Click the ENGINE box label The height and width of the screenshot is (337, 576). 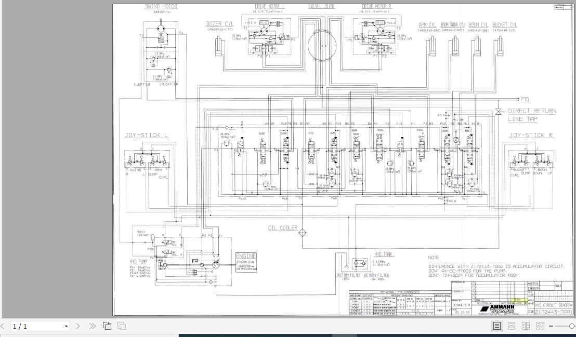(246, 256)
